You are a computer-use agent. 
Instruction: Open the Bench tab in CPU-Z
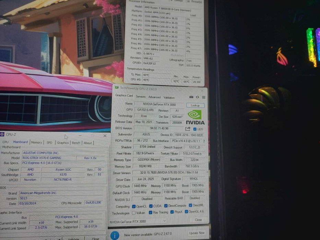[76, 143]
